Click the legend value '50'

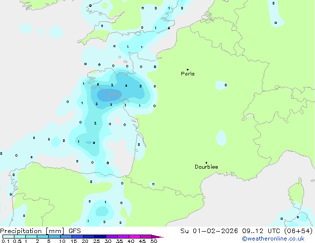click(154, 241)
